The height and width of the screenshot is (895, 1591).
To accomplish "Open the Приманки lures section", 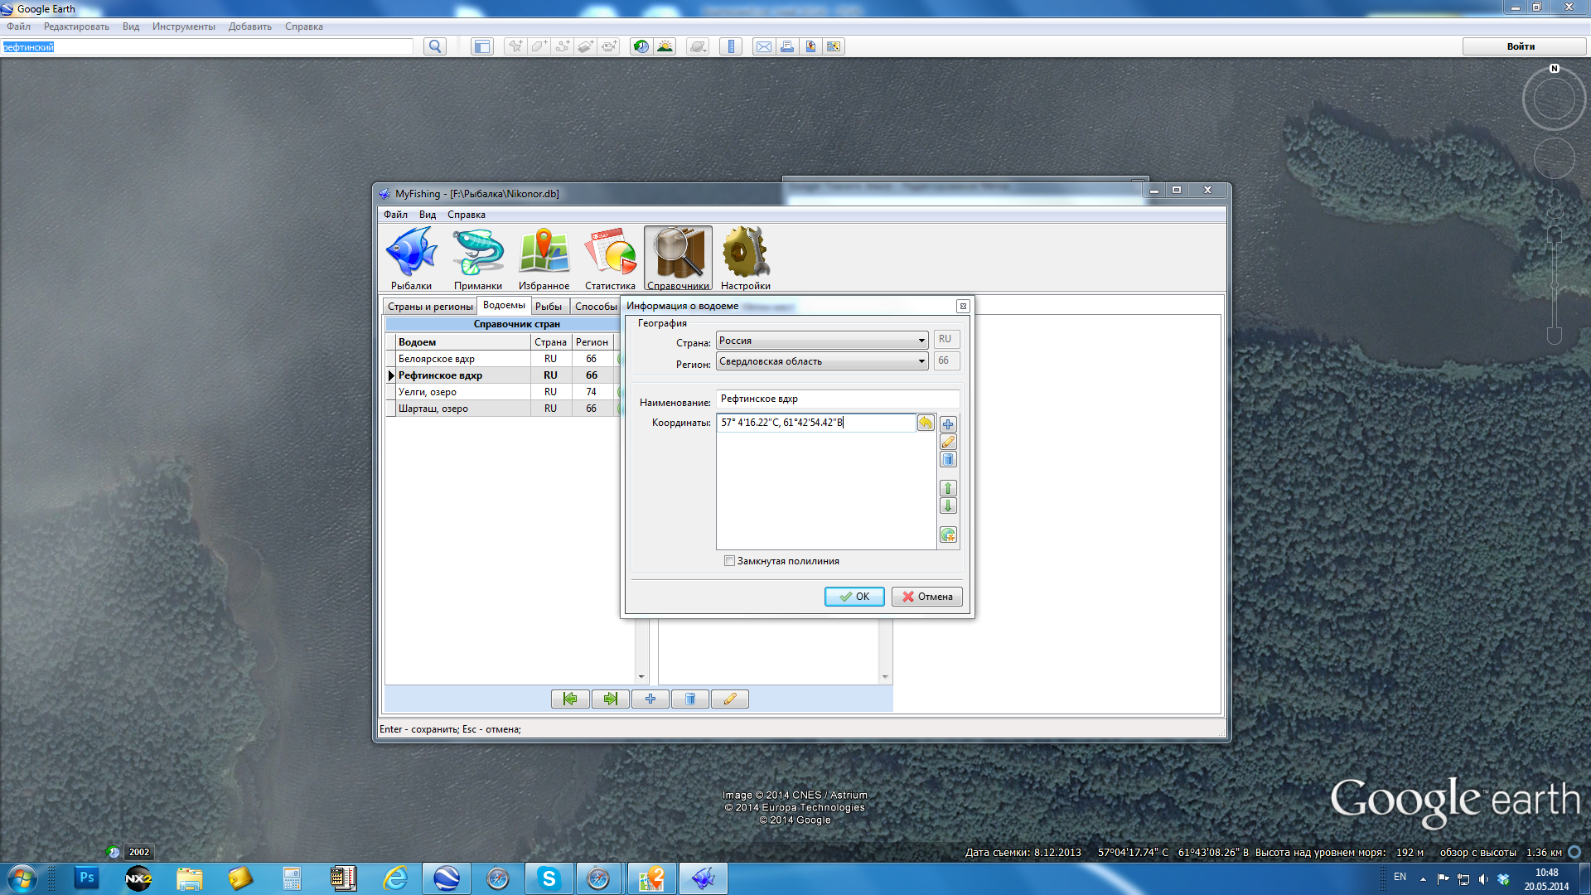I will click(x=478, y=259).
